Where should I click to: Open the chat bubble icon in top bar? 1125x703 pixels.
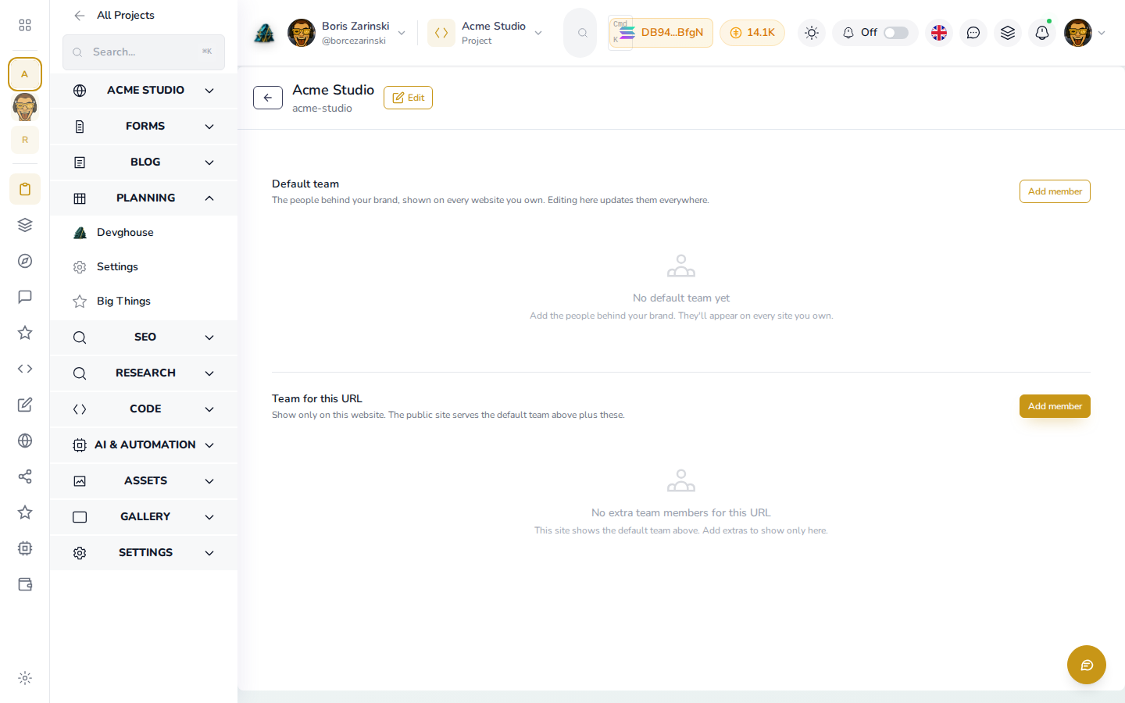(x=973, y=33)
